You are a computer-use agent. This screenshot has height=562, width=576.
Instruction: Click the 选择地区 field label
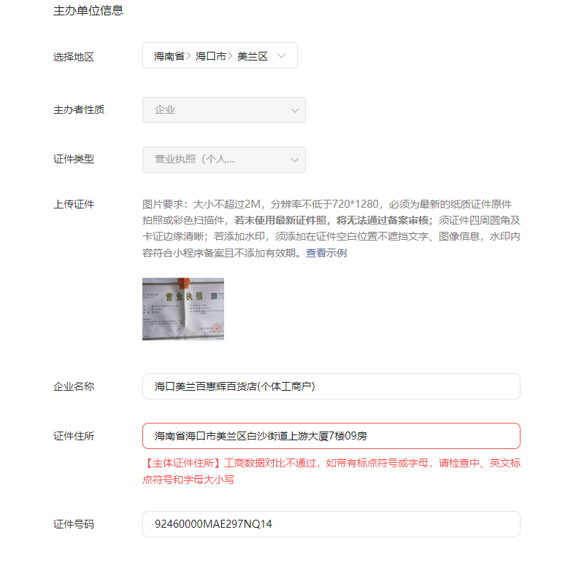[74, 57]
